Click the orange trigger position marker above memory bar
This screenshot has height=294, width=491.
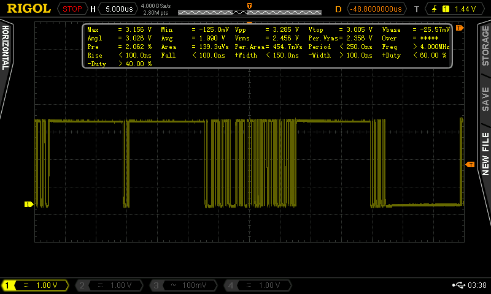click(250, 6)
